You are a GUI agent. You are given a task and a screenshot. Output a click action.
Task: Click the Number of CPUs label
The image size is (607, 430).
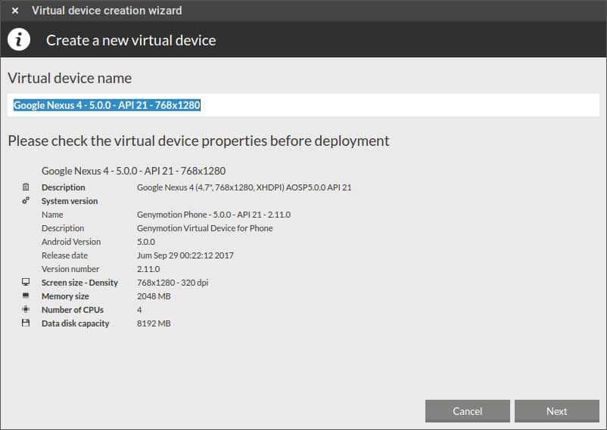tap(73, 310)
